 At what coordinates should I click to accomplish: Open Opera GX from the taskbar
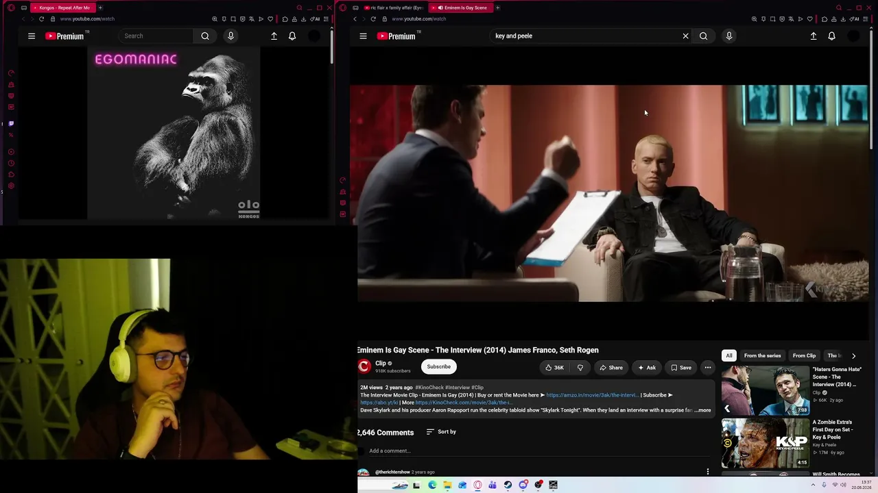coord(477,485)
